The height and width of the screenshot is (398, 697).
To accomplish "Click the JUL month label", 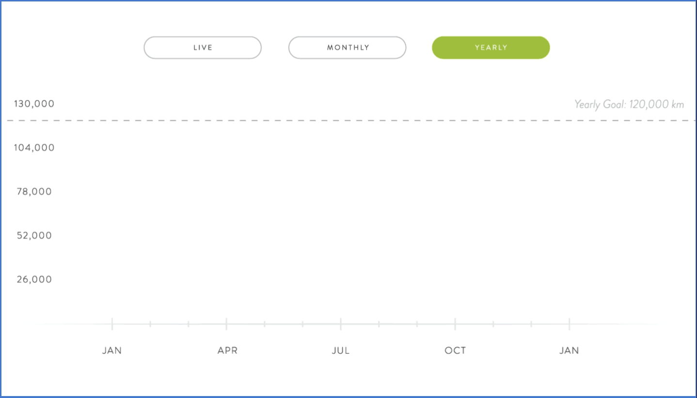I will pos(341,351).
